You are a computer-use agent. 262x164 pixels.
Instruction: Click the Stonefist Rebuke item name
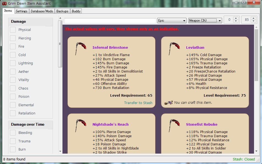[202, 125]
